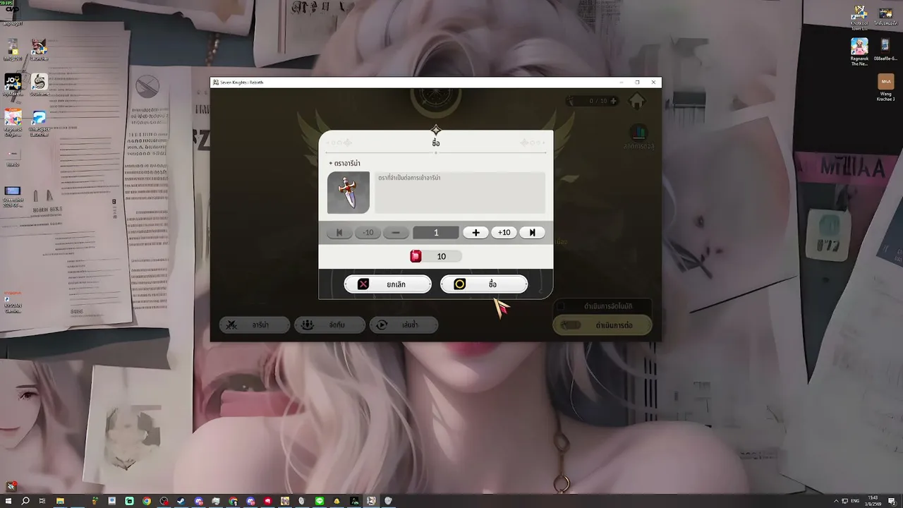Cancel the purchase with ยกเลิก
The width and height of the screenshot is (903, 508).
(387, 284)
